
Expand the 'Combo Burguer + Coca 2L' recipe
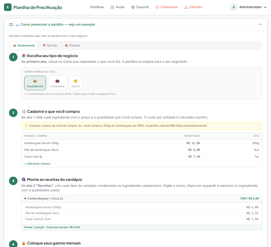pos(142,199)
